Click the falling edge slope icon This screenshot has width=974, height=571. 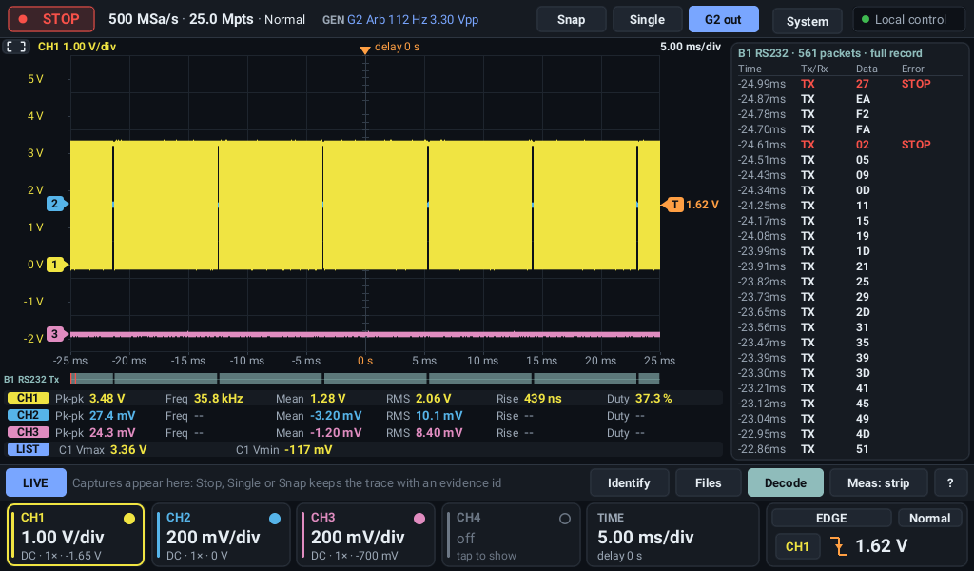pyautogui.click(x=838, y=546)
